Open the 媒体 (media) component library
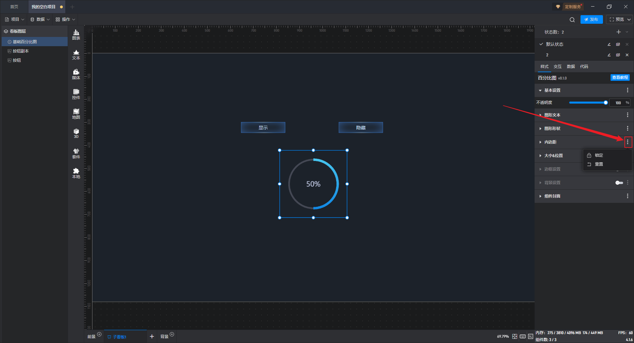The height and width of the screenshot is (343, 634). click(x=76, y=74)
